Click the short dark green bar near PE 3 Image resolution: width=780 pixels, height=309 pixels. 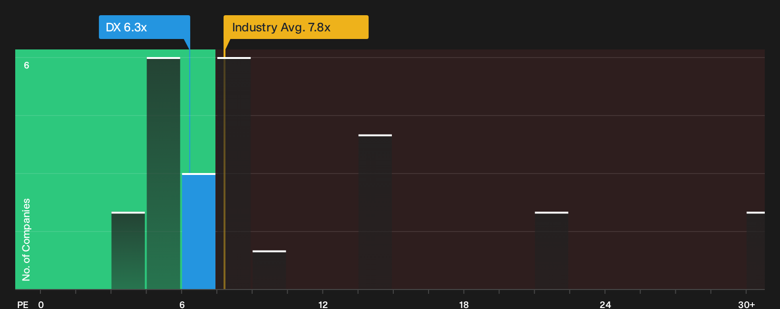tap(128, 251)
